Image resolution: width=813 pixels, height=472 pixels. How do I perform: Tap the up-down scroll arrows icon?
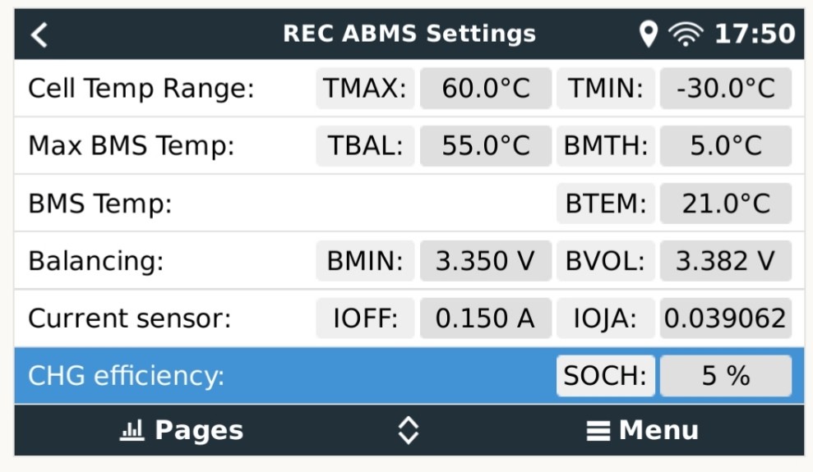408,430
